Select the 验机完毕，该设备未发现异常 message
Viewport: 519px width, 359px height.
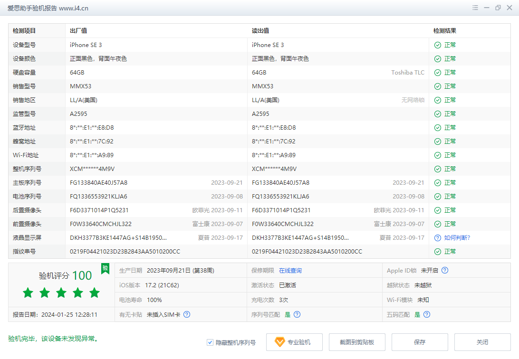53,339
